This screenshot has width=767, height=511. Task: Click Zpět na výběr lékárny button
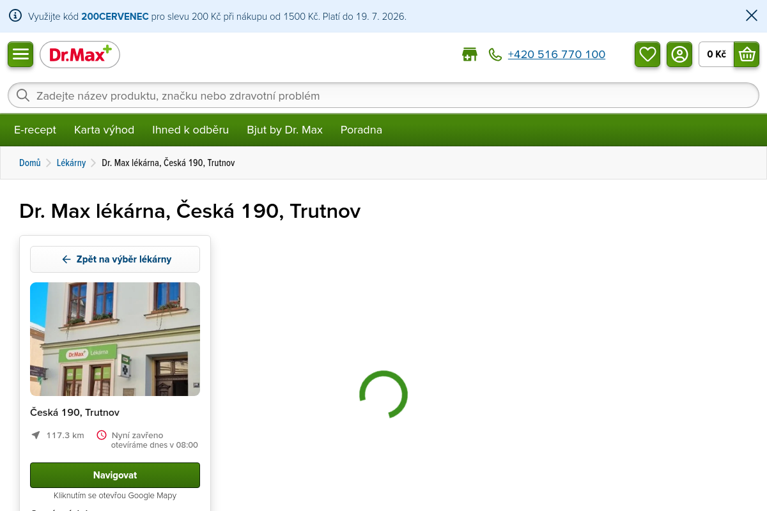pyautogui.click(x=115, y=259)
